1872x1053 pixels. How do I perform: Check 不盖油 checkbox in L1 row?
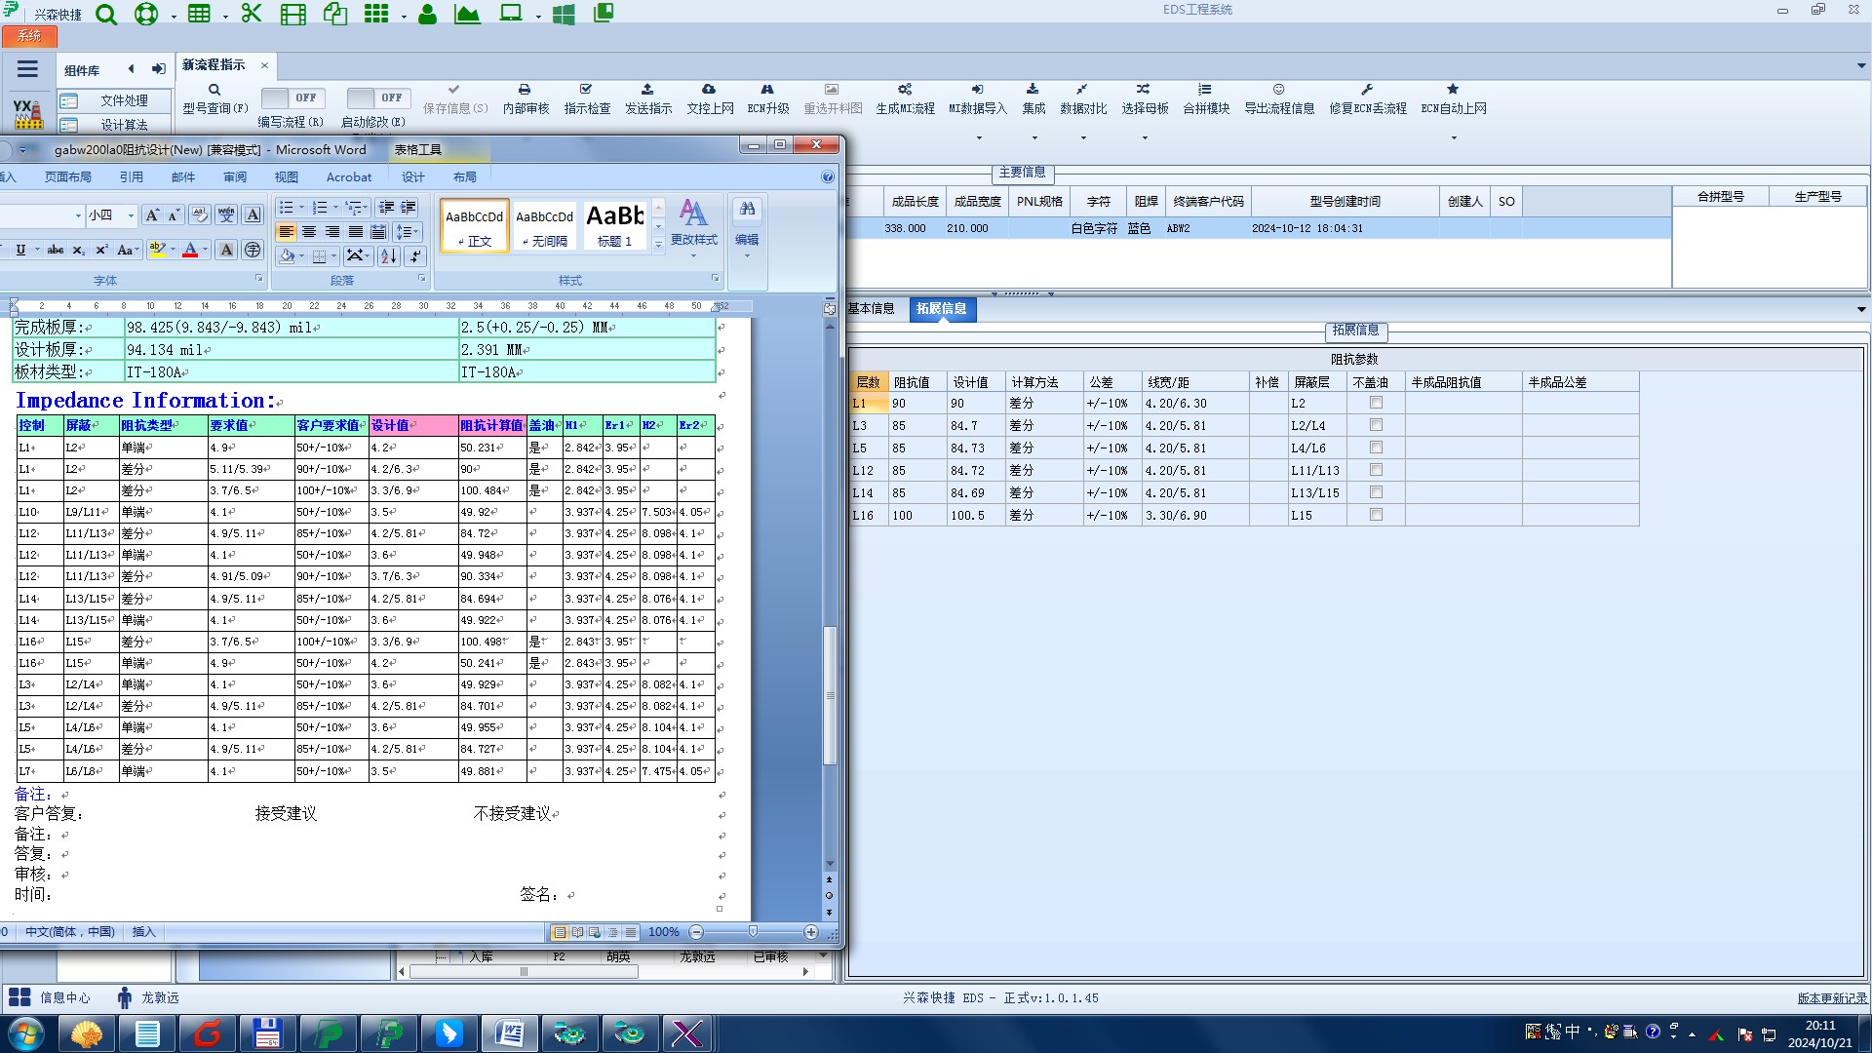pos(1376,403)
